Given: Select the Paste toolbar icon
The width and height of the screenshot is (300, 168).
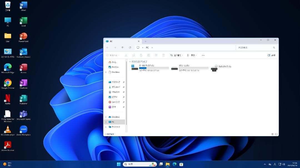Looking at the screenshot, I should click(x=142, y=55).
